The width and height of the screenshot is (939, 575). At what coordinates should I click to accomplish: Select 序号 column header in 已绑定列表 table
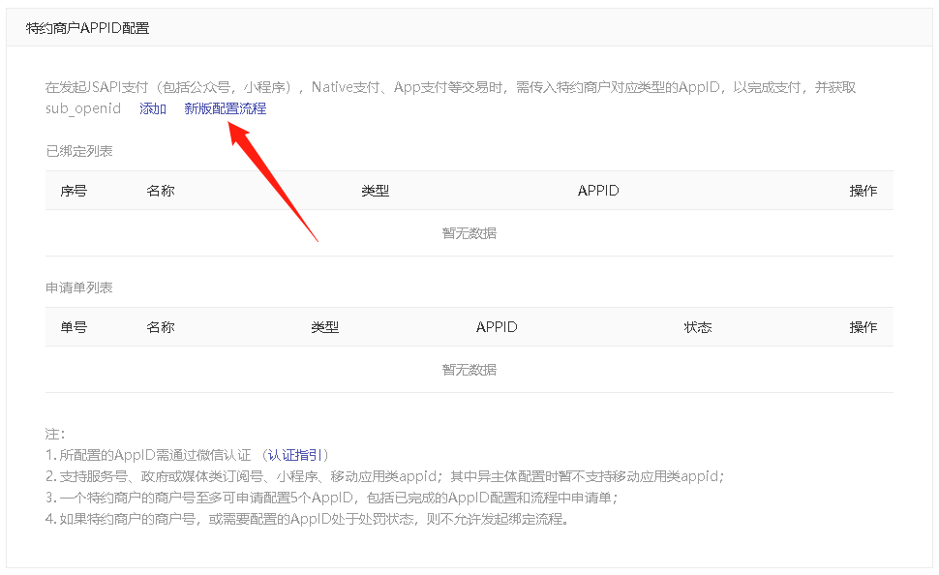(74, 191)
